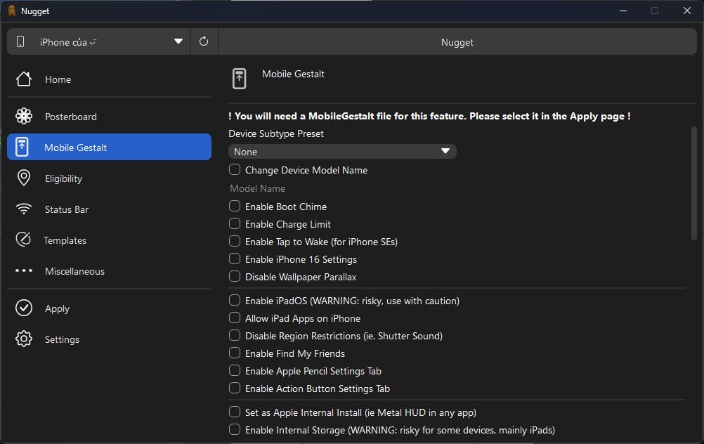Enable Tap to Wake for iPhone SEs
Image resolution: width=704 pixels, height=444 pixels.
tap(235, 241)
